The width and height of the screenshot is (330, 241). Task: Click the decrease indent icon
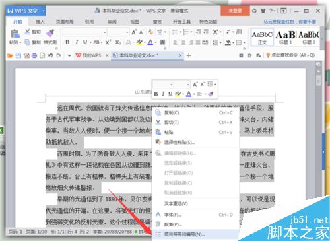tap(199, 32)
